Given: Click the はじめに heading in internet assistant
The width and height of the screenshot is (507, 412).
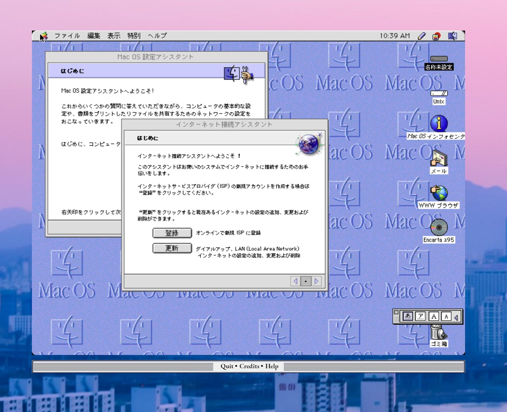Looking at the screenshot, I should (x=147, y=138).
